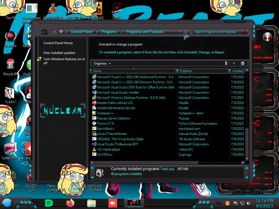
Task: Open the Ransomware Maker desktop icon
Action: tap(32, 13)
